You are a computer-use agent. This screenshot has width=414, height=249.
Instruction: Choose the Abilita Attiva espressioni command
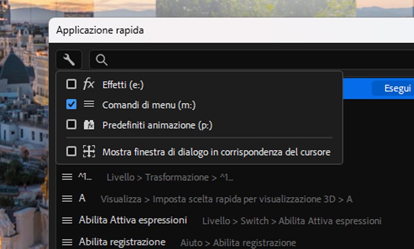(132, 220)
